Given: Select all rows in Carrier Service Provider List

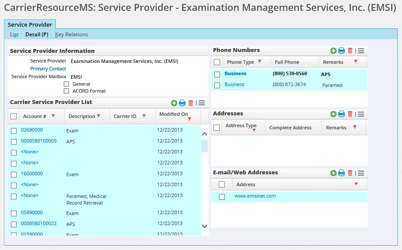Looking at the screenshot, I should click(x=14, y=116).
